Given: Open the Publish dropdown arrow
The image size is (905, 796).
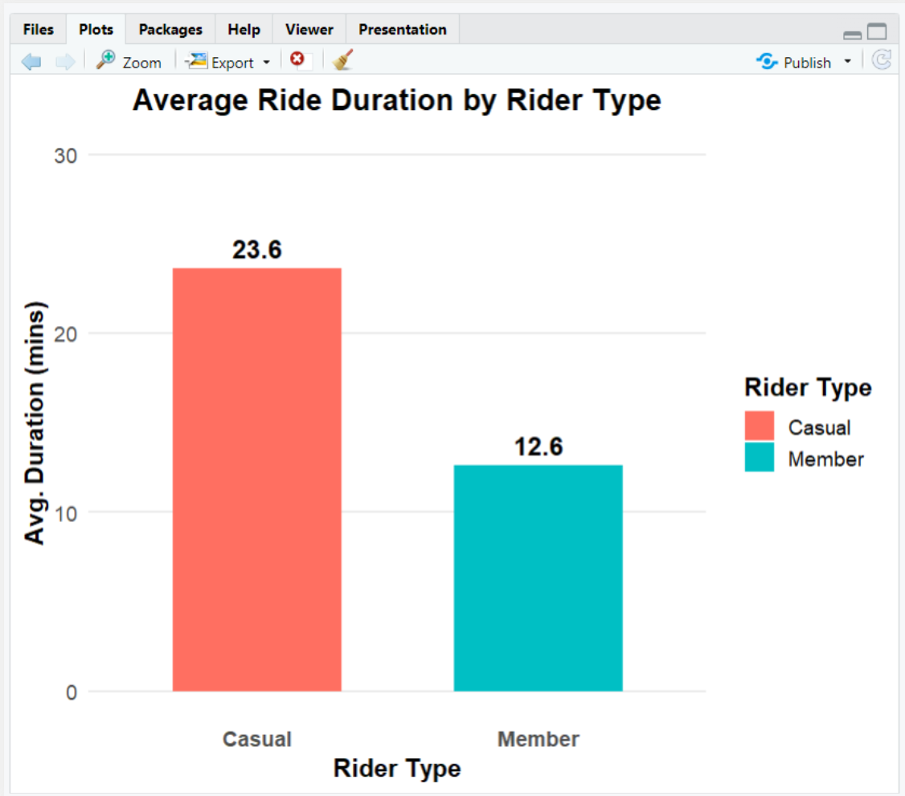Looking at the screenshot, I should [848, 61].
